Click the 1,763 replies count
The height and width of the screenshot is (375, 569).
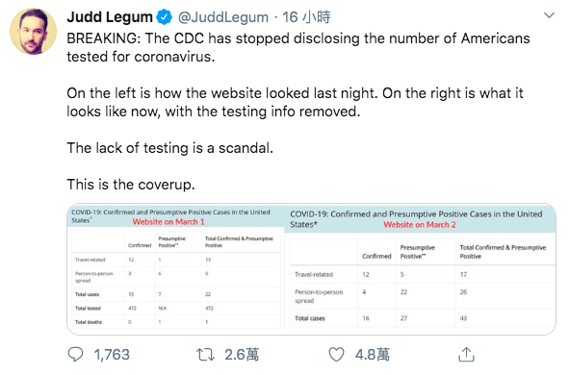pyautogui.click(x=112, y=355)
